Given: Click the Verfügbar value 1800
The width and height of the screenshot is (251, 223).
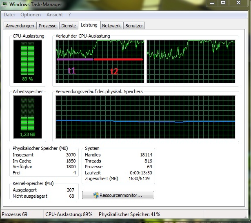Looking at the screenshot, I should click(71, 167).
